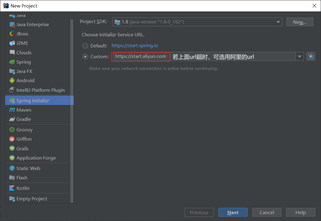Image resolution: width=321 pixels, height=221 pixels.
Task: Click the 'Empty Project' list label
Action: tap(32, 199)
